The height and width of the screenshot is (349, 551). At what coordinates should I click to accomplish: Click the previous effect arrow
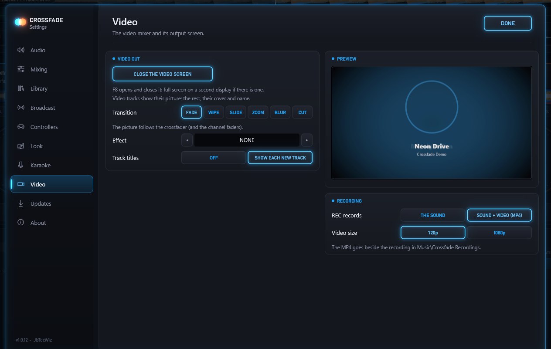pyautogui.click(x=187, y=140)
